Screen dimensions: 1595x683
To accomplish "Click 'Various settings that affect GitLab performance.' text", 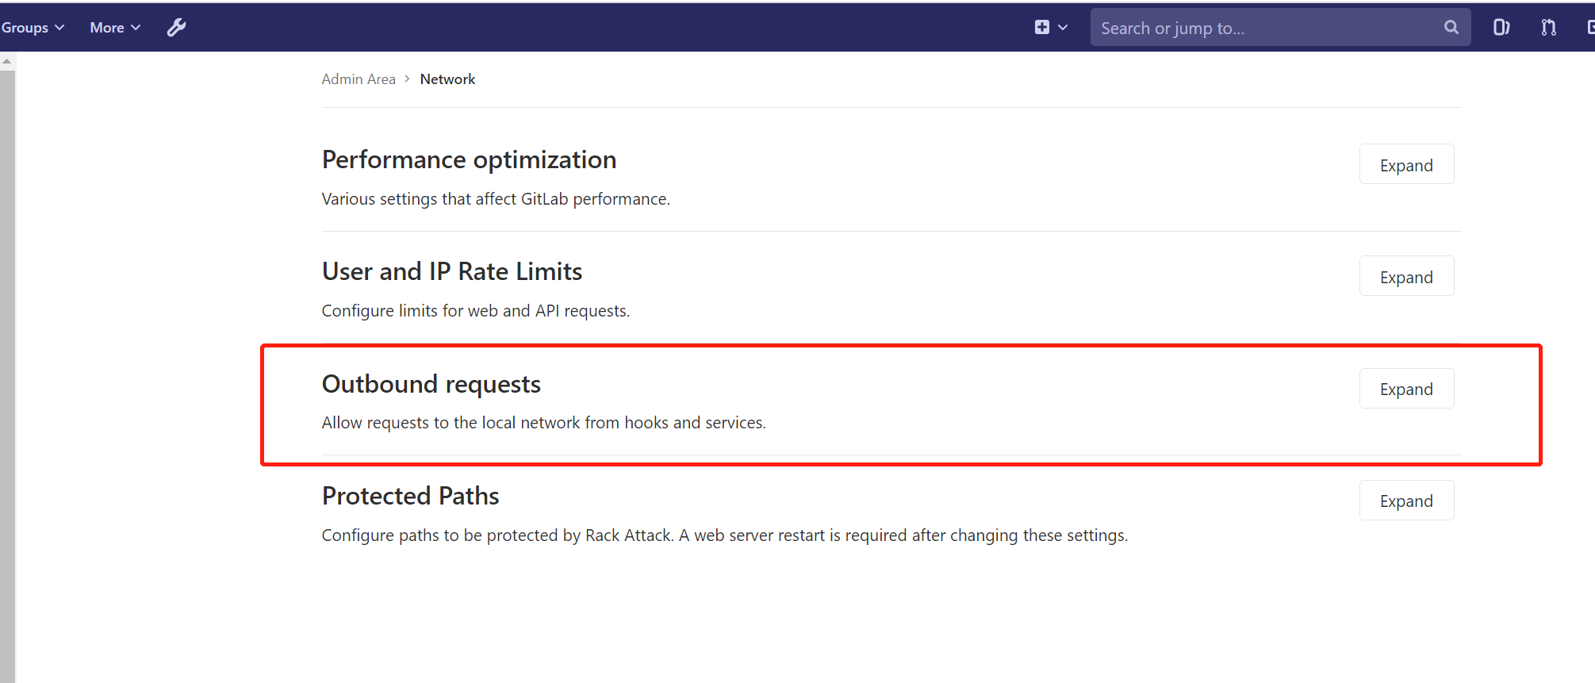I will point(496,199).
